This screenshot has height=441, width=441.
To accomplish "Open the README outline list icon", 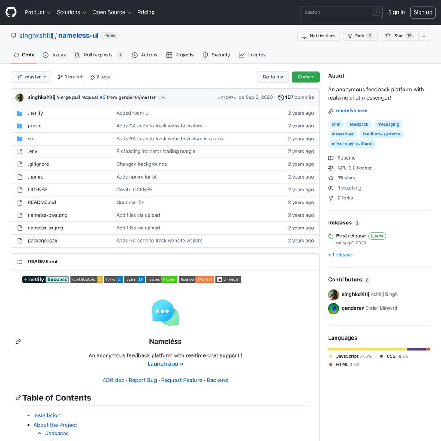I will coord(19,262).
